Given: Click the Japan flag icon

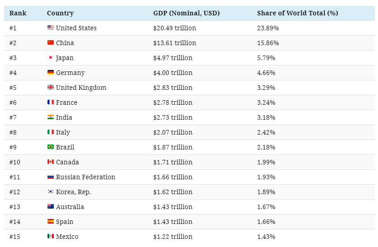Looking at the screenshot, I should [x=51, y=58].
